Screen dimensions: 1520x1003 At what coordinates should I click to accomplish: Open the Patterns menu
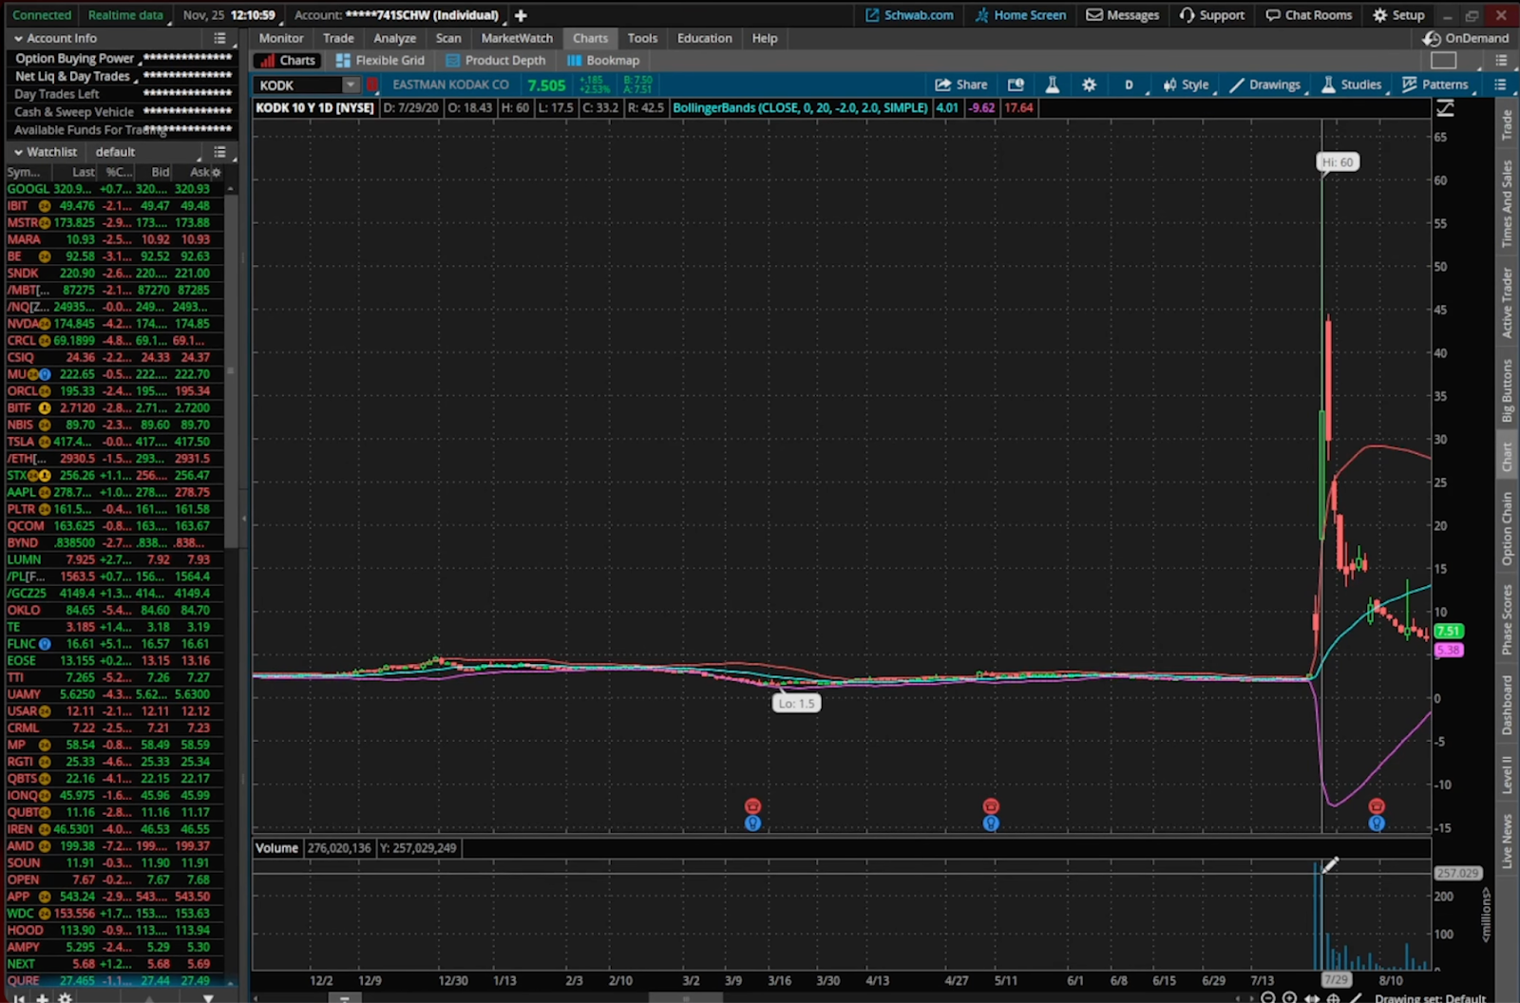click(1435, 85)
